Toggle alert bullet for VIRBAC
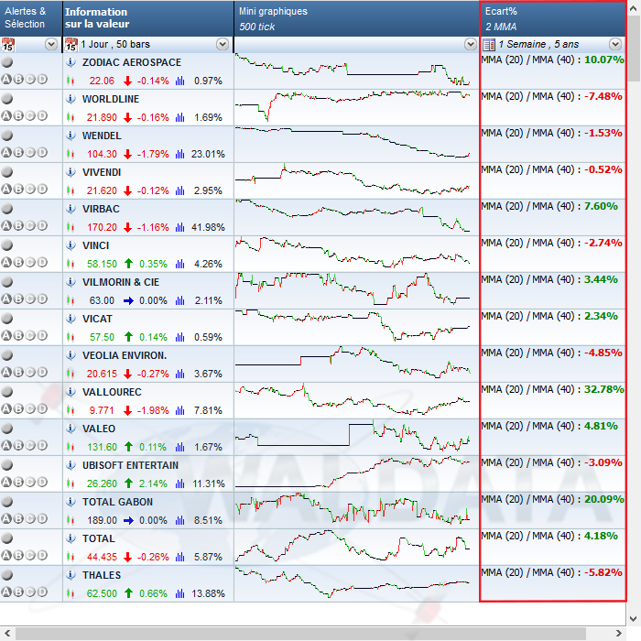This screenshot has height=641, width=641. [x=7, y=209]
